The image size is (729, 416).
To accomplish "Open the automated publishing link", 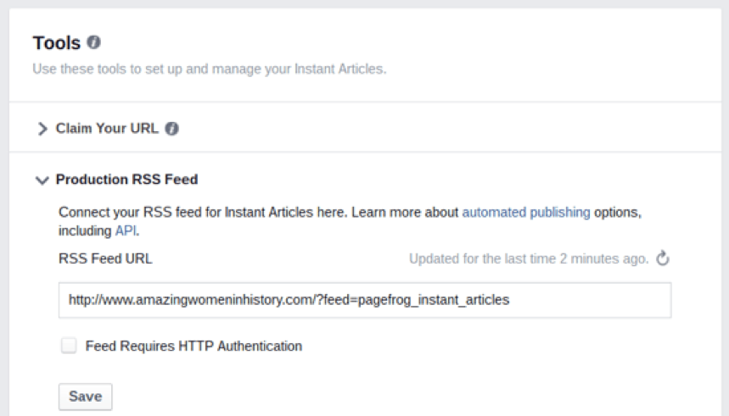I will tap(525, 213).
